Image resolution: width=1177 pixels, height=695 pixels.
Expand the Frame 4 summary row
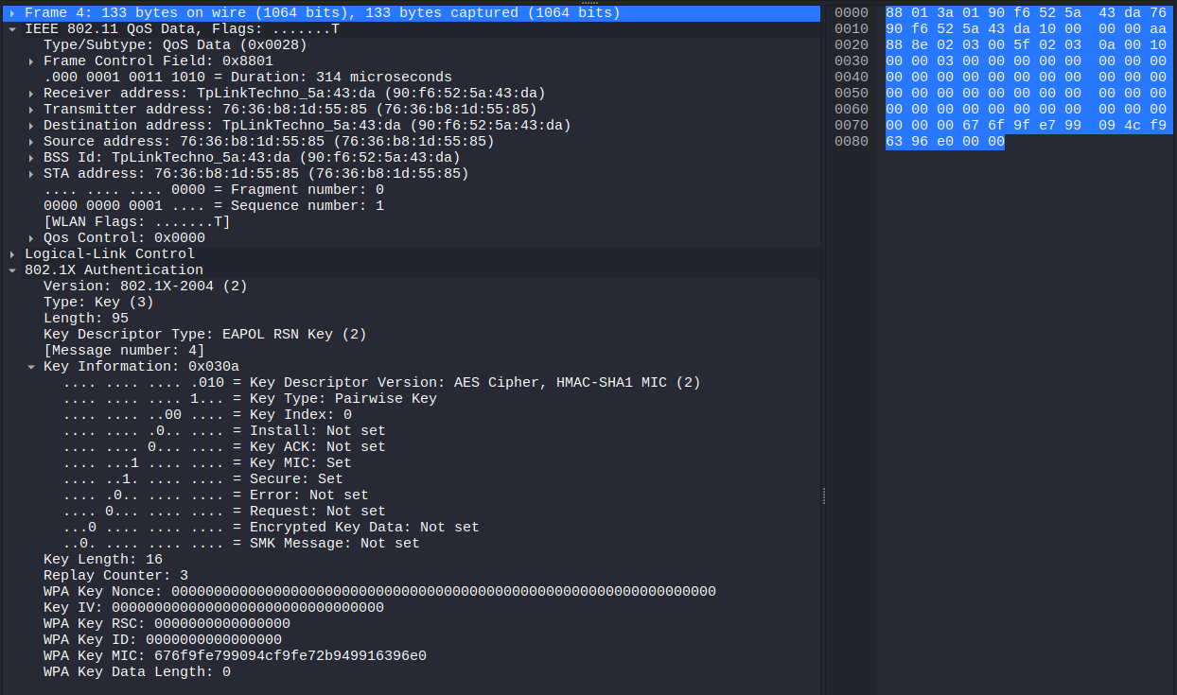[x=12, y=13]
